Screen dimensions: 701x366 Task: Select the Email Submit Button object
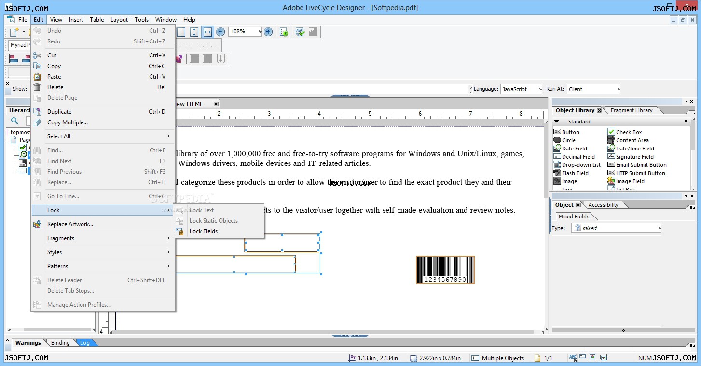637,165
